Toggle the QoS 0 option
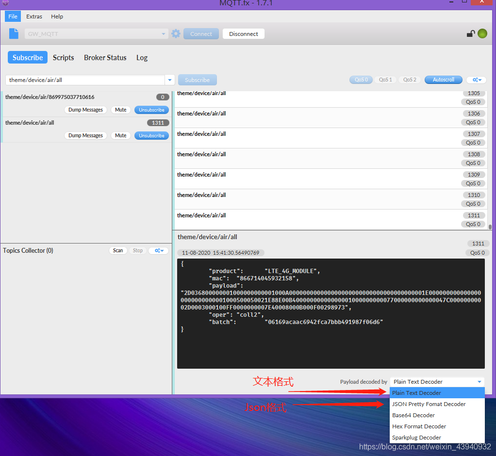496x456 pixels. coord(361,80)
